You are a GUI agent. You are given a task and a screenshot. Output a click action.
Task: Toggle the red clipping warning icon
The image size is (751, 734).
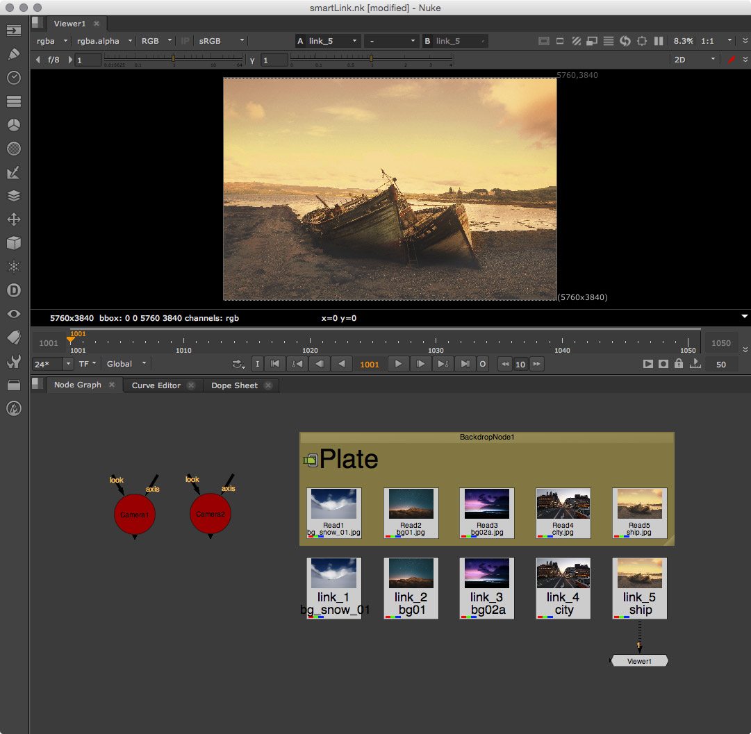tap(731, 60)
